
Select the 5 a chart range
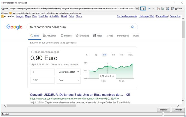pyautogui.click(x=122, y=55)
